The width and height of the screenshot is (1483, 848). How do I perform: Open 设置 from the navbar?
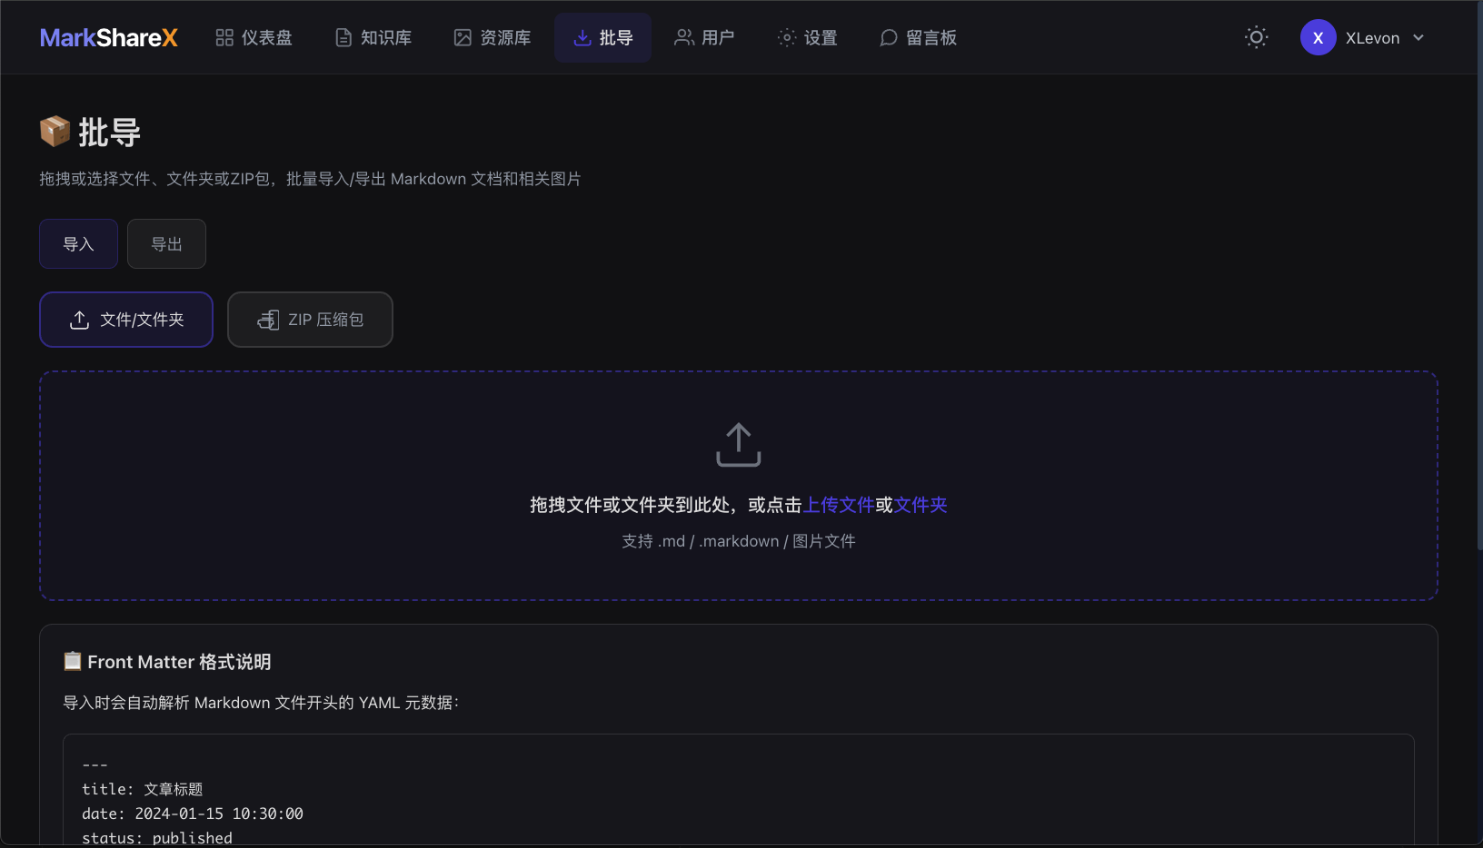coord(808,38)
